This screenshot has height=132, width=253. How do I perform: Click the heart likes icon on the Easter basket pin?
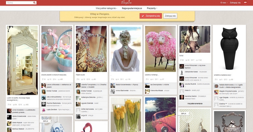pyautogui.click(x=48, y=79)
